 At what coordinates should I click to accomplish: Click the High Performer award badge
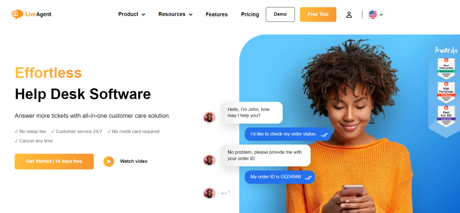(446, 92)
